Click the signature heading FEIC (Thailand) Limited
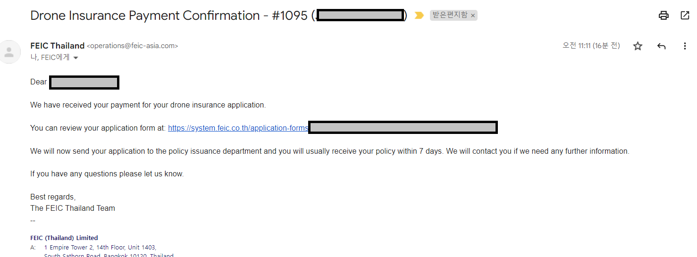The width and height of the screenshot is (697, 257). [64, 238]
